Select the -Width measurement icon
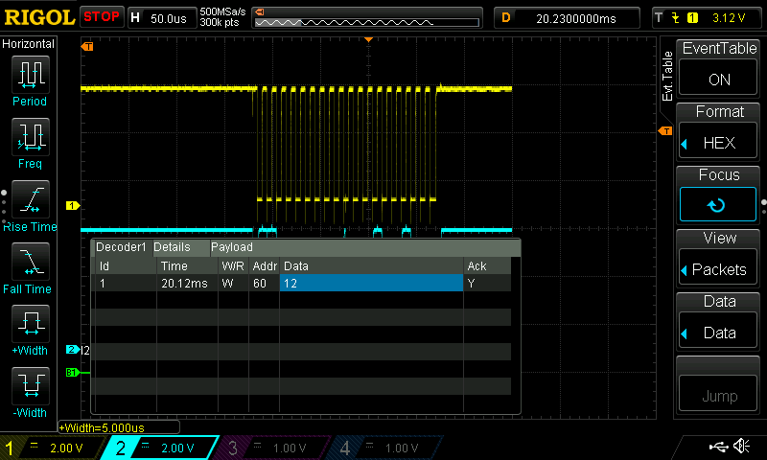 click(31, 385)
